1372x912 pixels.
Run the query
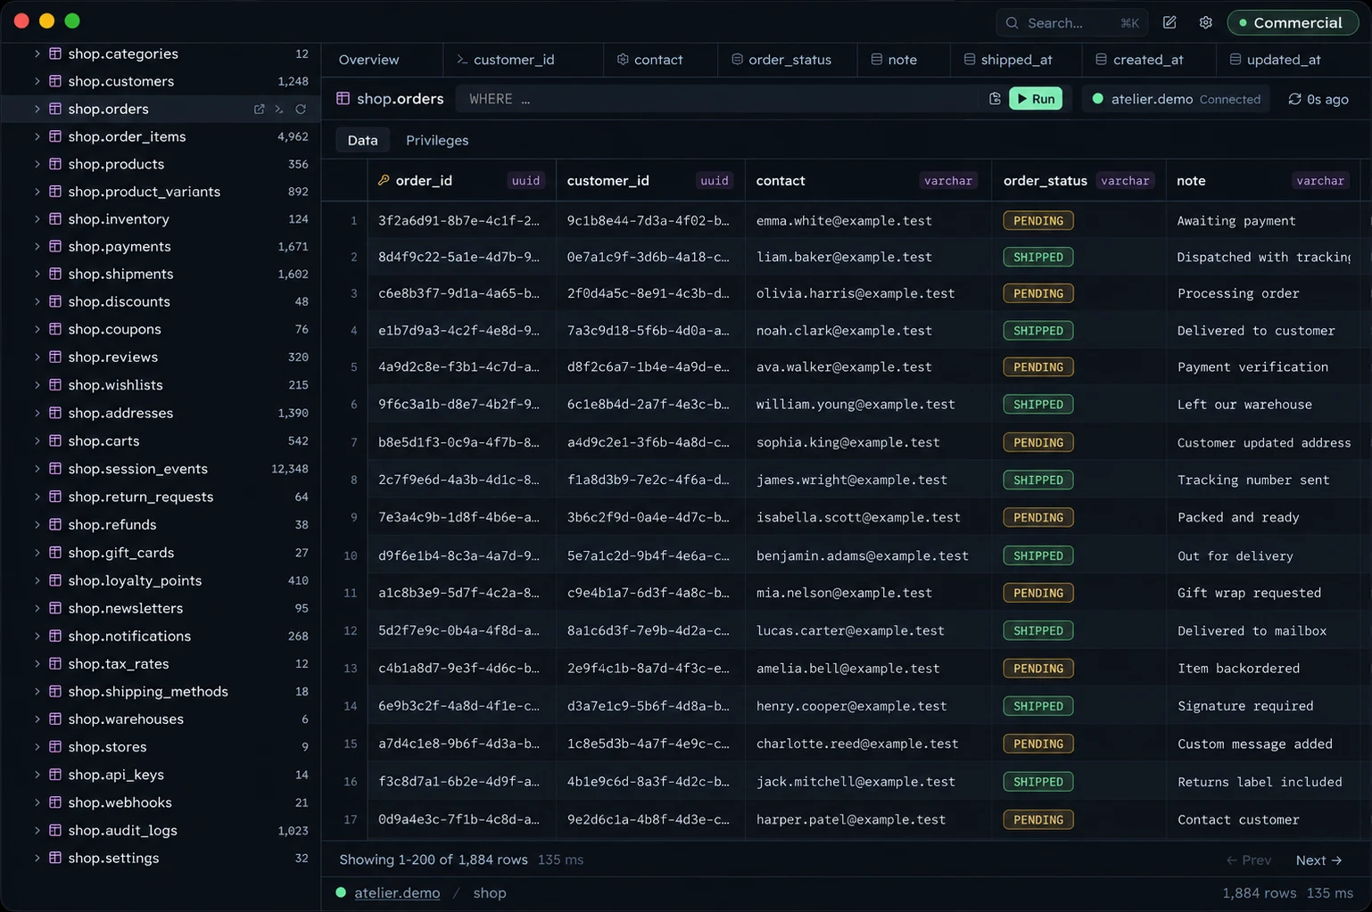[x=1036, y=99]
